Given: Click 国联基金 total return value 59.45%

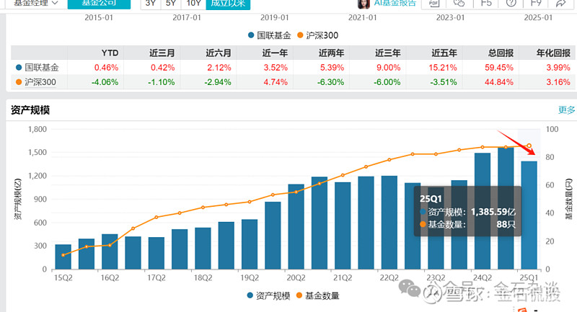Looking at the screenshot, I should click(499, 68).
